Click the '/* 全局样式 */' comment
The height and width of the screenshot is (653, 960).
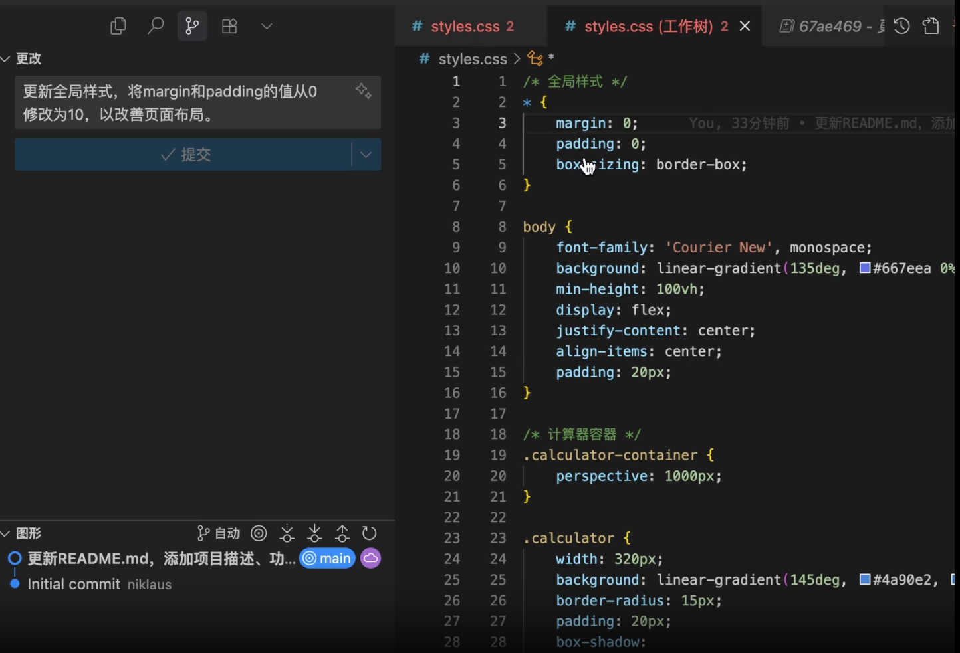click(574, 82)
